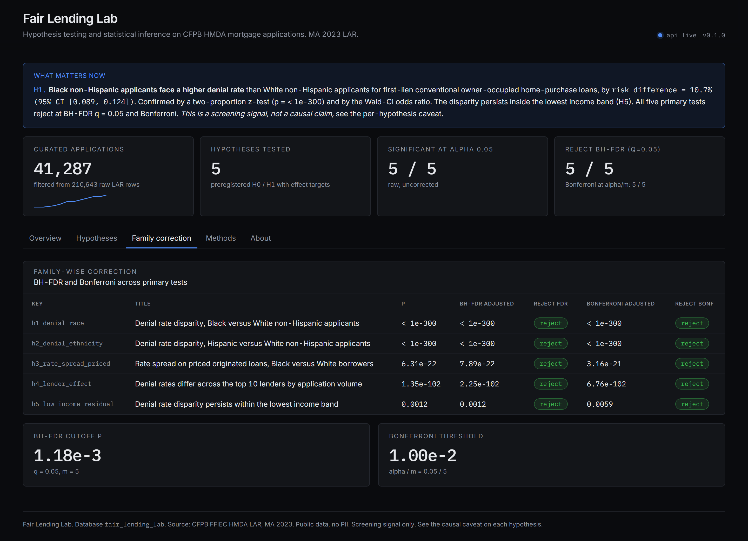The image size is (748, 541).
Task: Click the fair_lending_lab database name in footer
Action: pyautogui.click(x=135, y=524)
